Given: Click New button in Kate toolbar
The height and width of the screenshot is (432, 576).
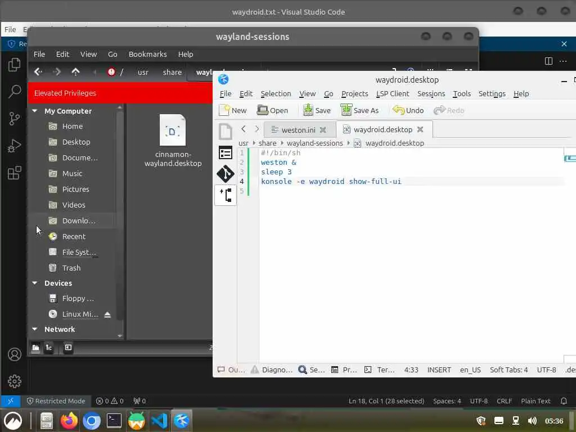Looking at the screenshot, I should click(232, 110).
